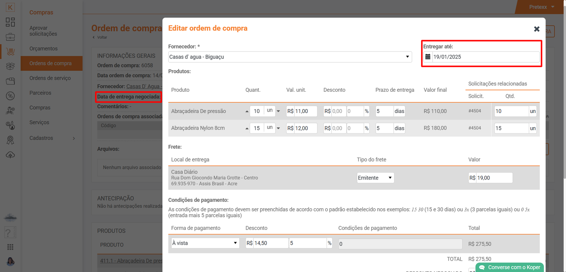Increase quantity arrow for Abraçadeira De pressão
Image resolution: width=566 pixels, height=272 pixels.
click(247, 111)
